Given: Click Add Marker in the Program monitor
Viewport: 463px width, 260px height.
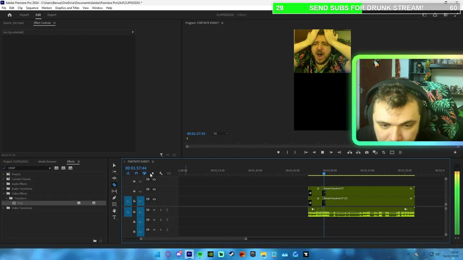Looking at the screenshot, I should pyautogui.click(x=278, y=152).
